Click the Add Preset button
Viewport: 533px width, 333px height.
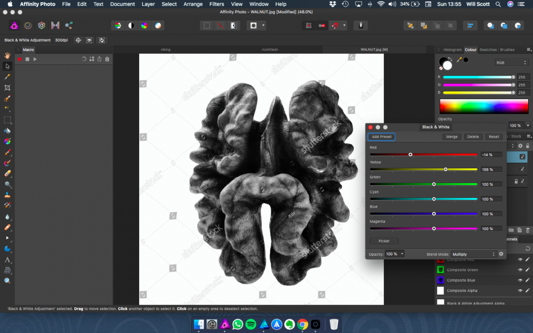(x=381, y=136)
